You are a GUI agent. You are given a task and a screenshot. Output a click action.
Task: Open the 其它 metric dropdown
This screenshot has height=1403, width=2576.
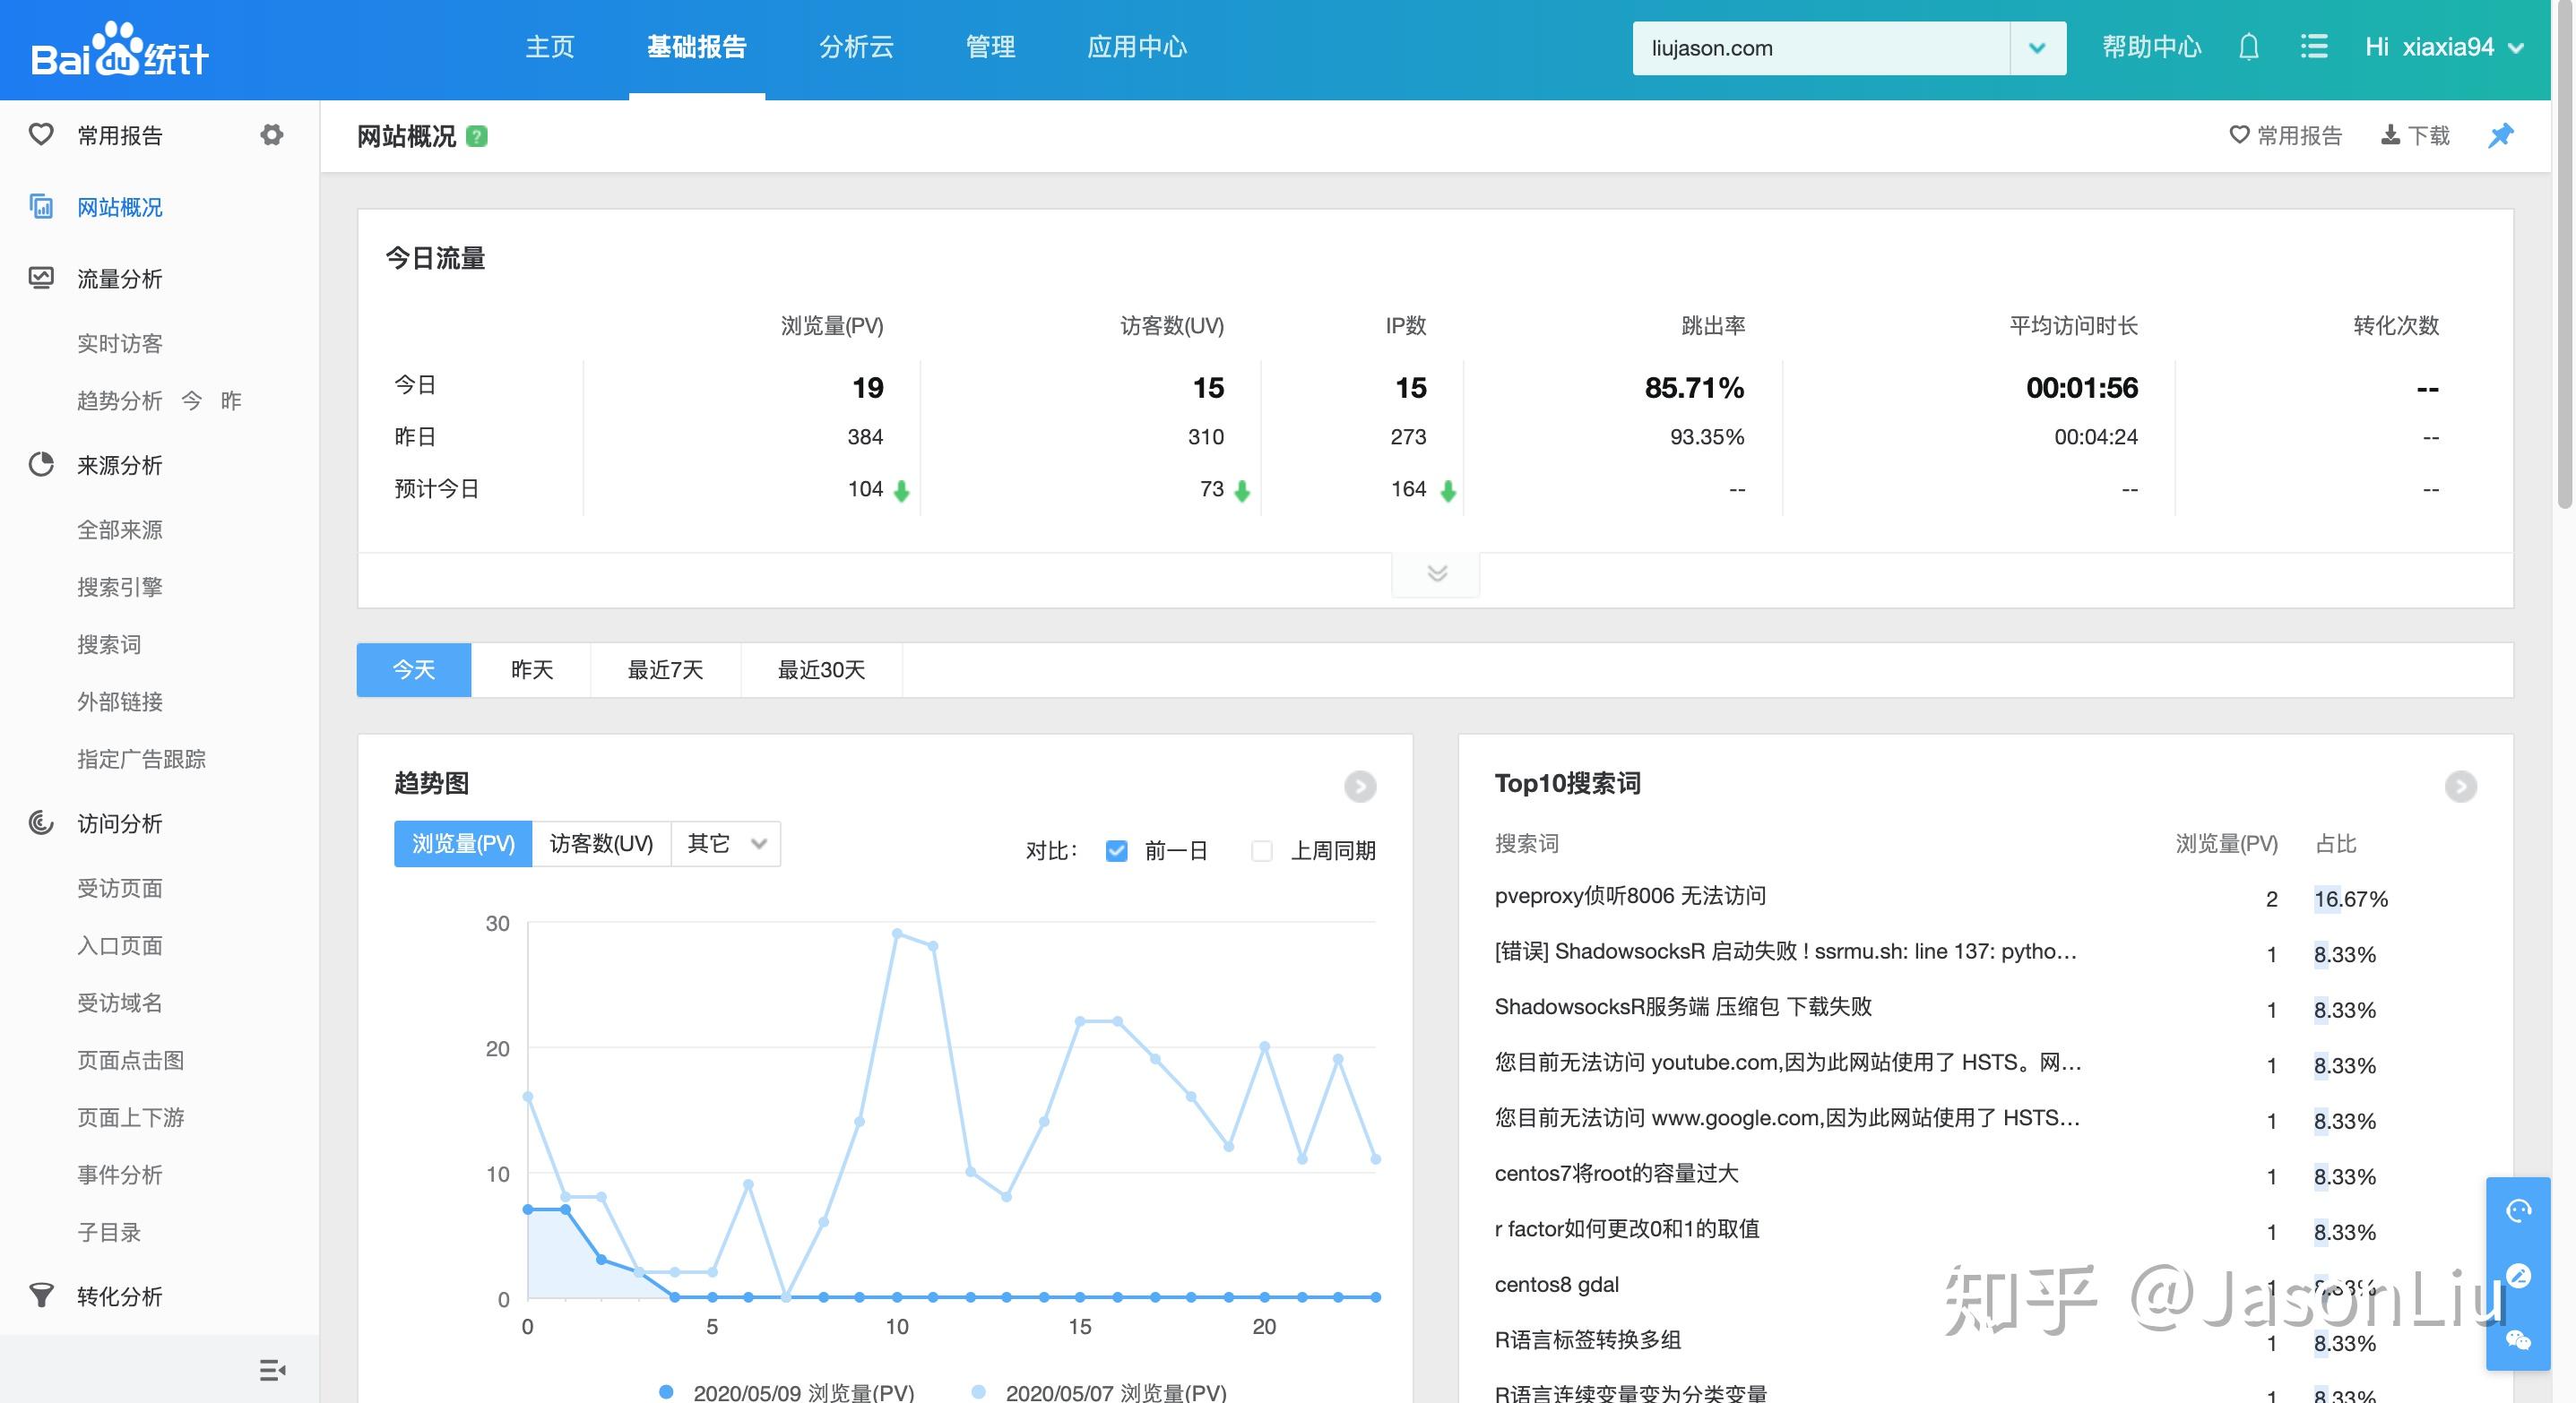726,843
